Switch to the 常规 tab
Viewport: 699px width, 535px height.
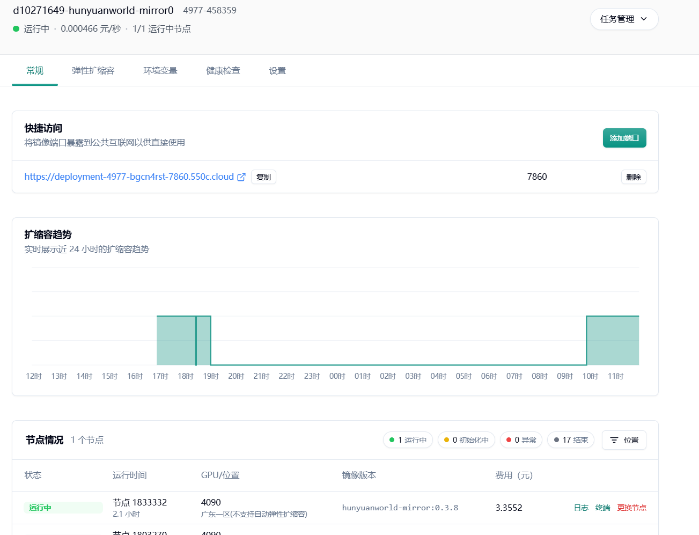tap(35, 71)
